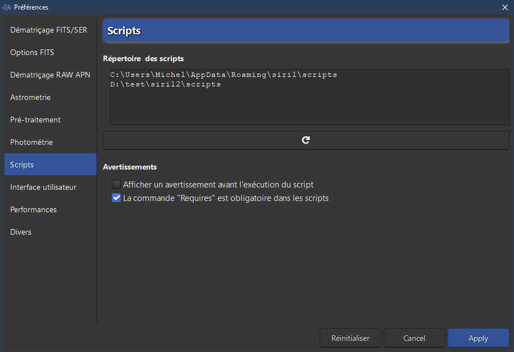This screenshot has height=352, width=514.
Task: Enable warning before script execution checkbox
Action: [x=116, y=184]
